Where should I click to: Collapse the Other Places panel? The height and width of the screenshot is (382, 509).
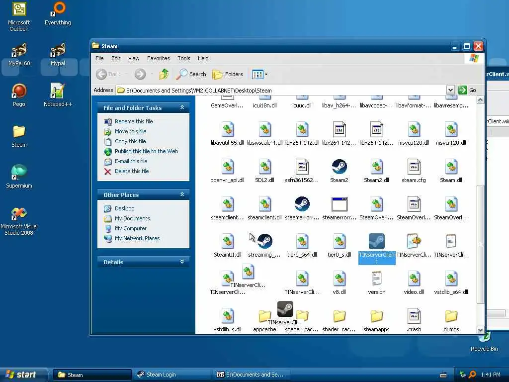coord(182,194)
